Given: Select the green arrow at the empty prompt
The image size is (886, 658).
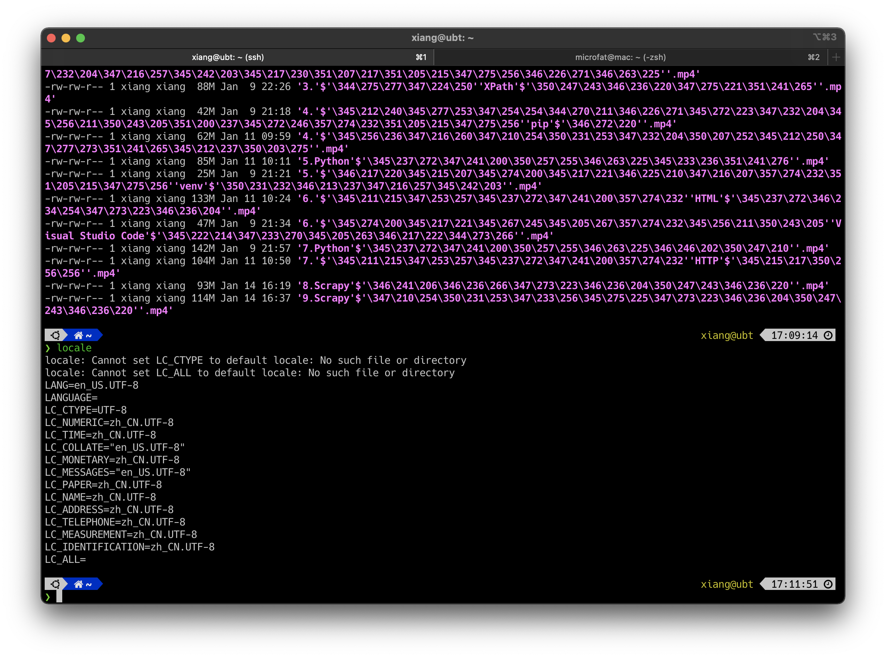Looking at the screenshot, I should tap(48, 597).
